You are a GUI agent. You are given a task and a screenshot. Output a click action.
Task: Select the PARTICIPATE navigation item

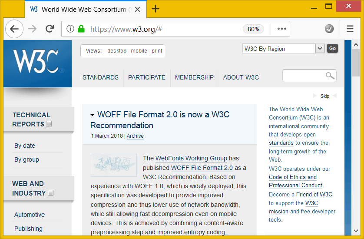pos(146,77)
